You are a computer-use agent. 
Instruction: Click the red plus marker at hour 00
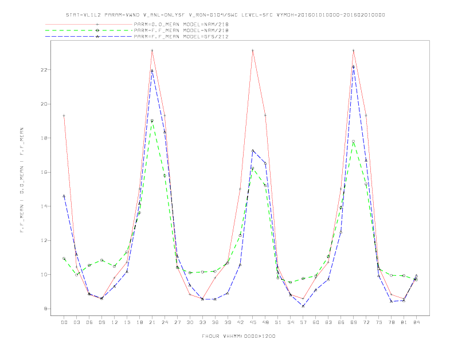pos(64,115)
